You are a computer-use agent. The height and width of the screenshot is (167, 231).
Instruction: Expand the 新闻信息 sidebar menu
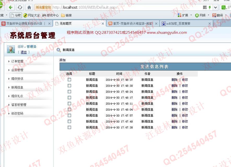[17, 87]
